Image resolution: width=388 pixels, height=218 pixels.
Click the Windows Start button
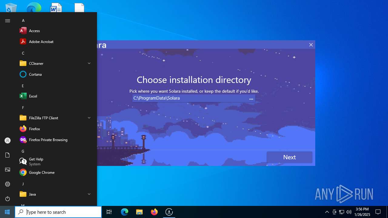point(7,212)
